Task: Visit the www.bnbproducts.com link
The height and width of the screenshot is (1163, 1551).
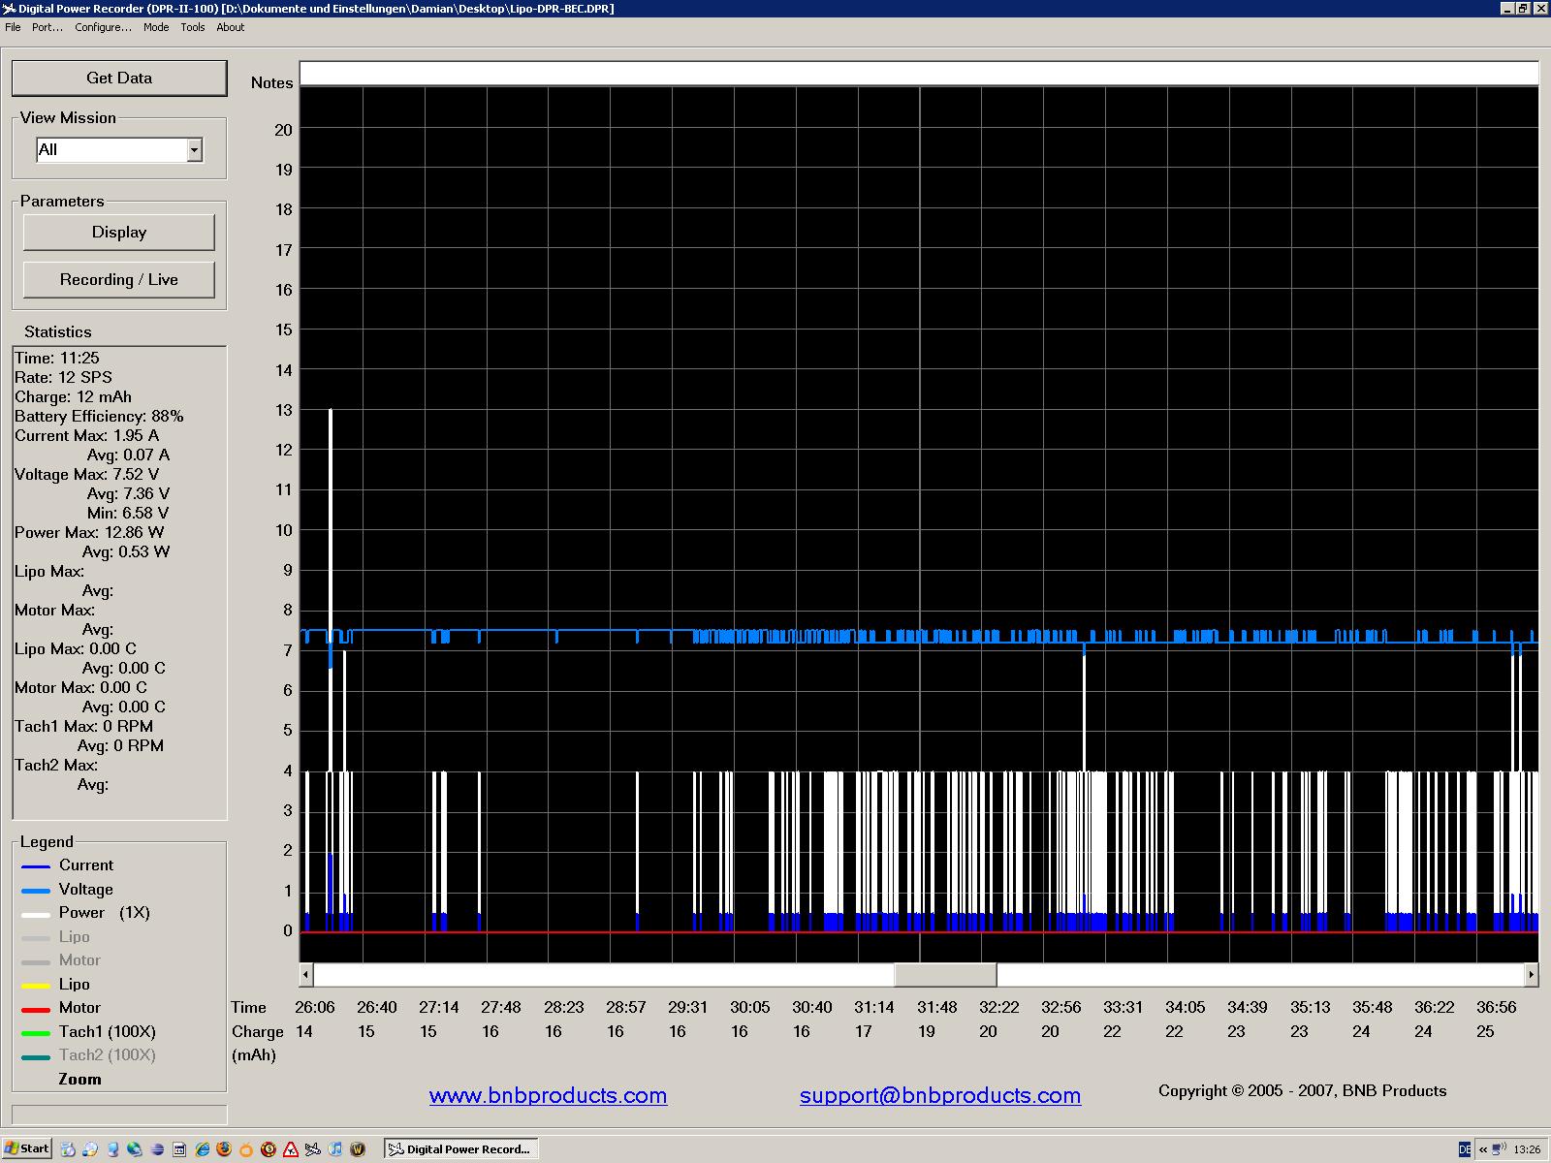Action: pos(548,1095)
